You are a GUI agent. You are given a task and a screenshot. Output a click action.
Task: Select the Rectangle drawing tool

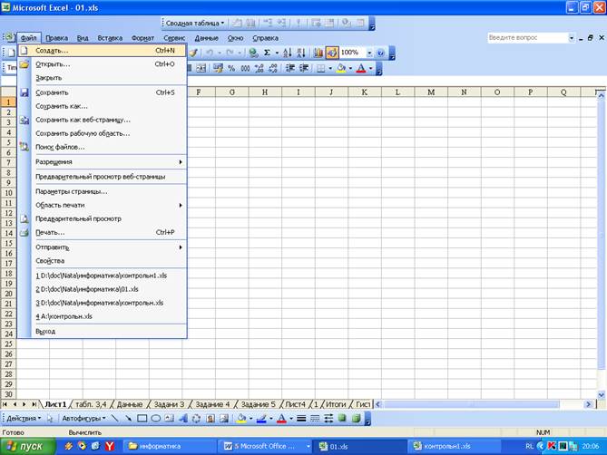tap(142, 418)
